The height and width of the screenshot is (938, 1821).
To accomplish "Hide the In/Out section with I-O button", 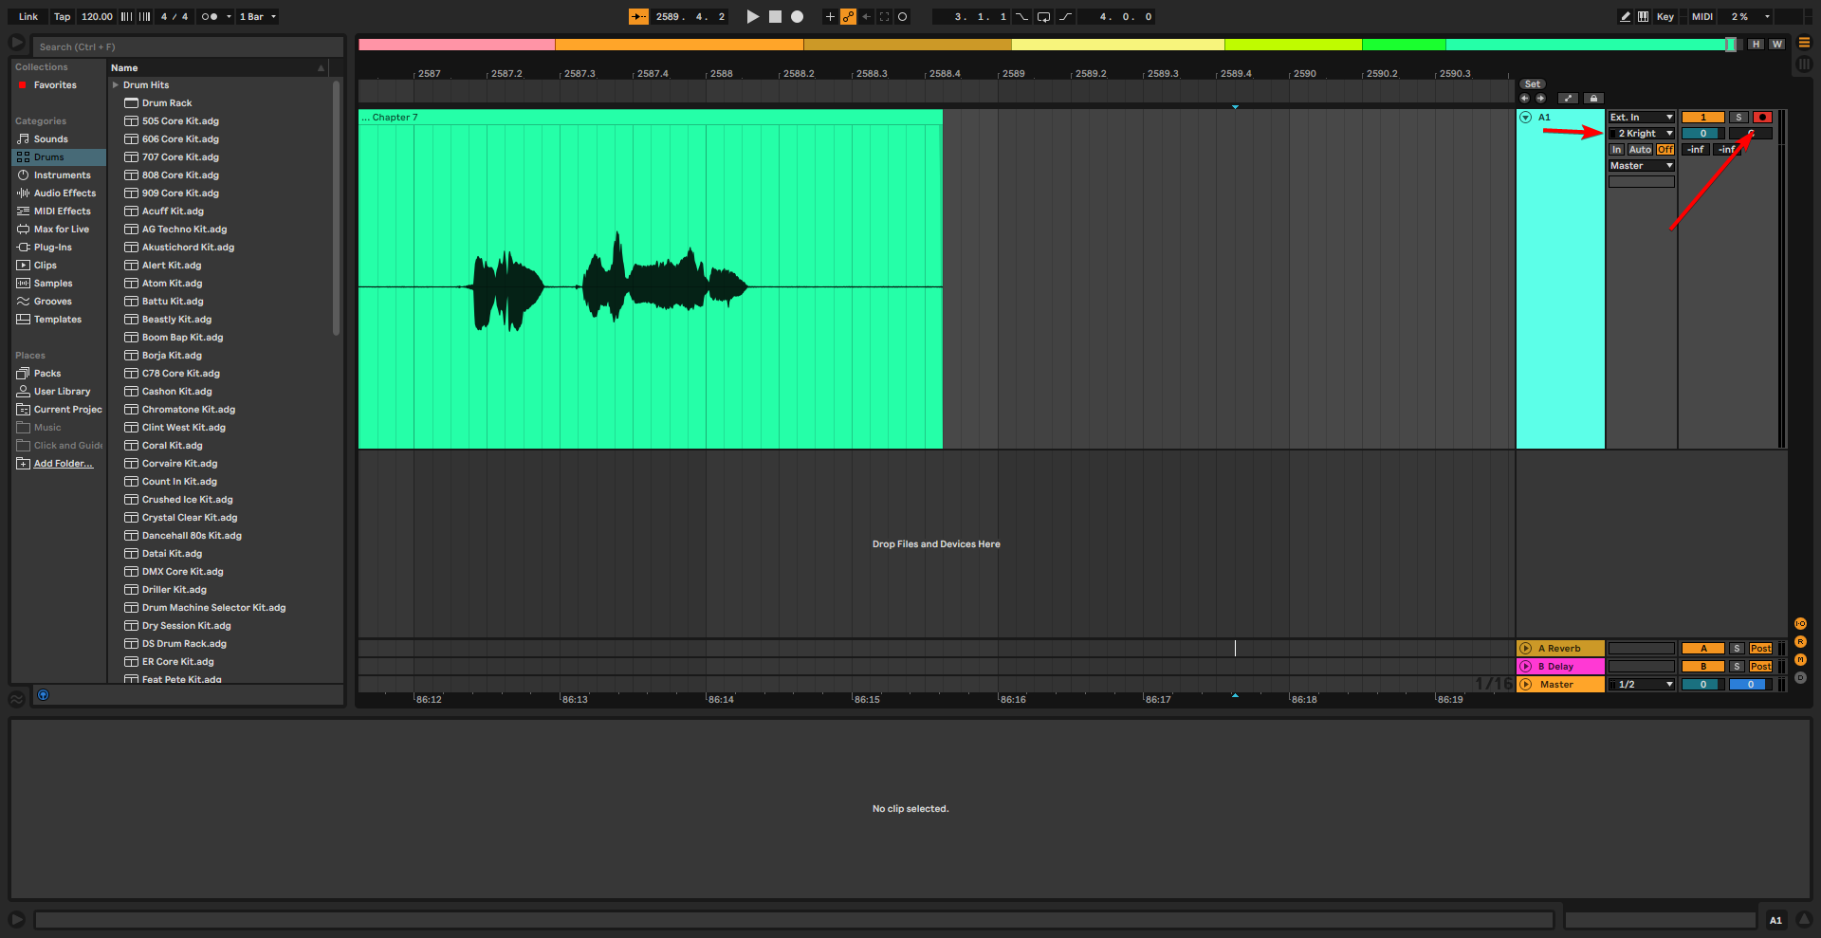I will (1799, 623).
